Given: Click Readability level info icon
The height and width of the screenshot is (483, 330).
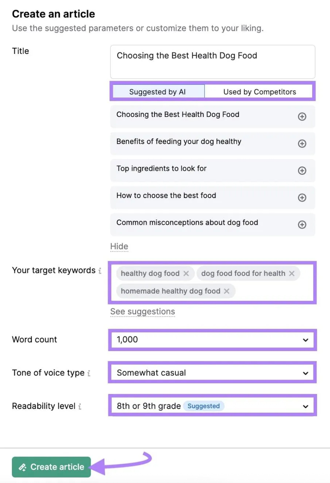Looking at the screenshot, I should 80,406.
